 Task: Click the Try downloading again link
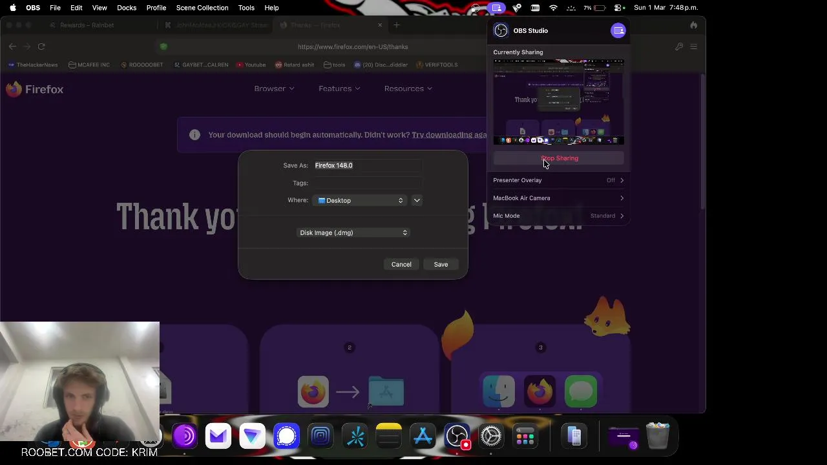450,135
